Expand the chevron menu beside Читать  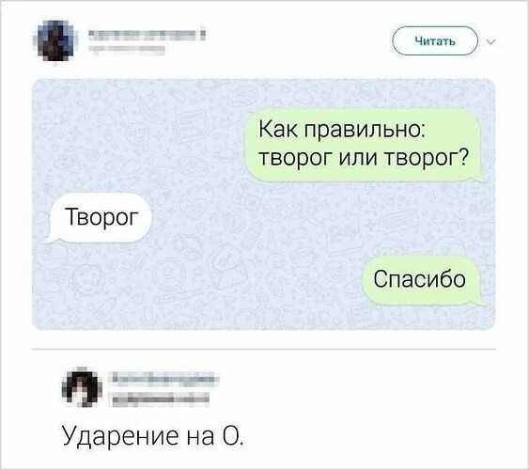(490, 42)
